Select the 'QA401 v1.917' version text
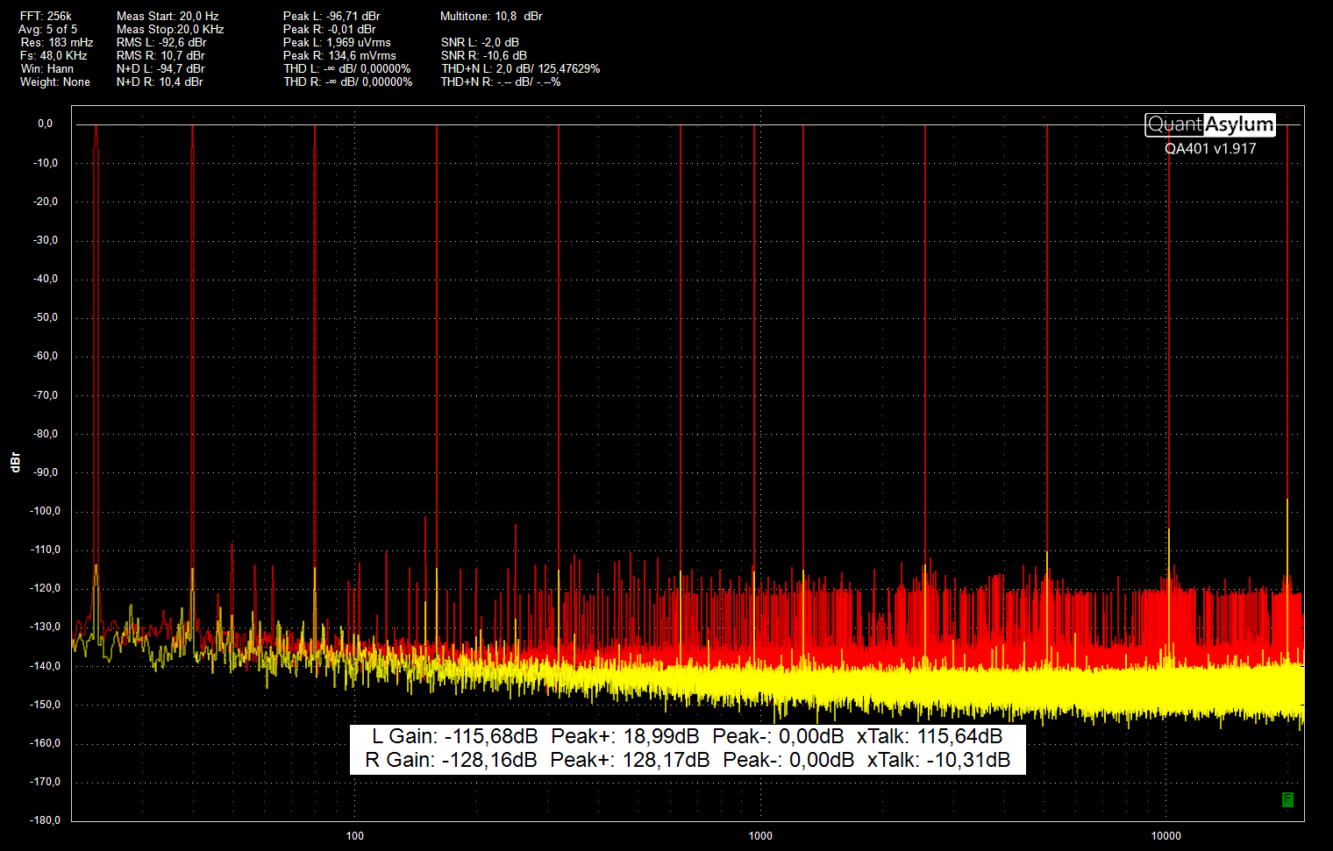1333x851 pixels. 1210,149
